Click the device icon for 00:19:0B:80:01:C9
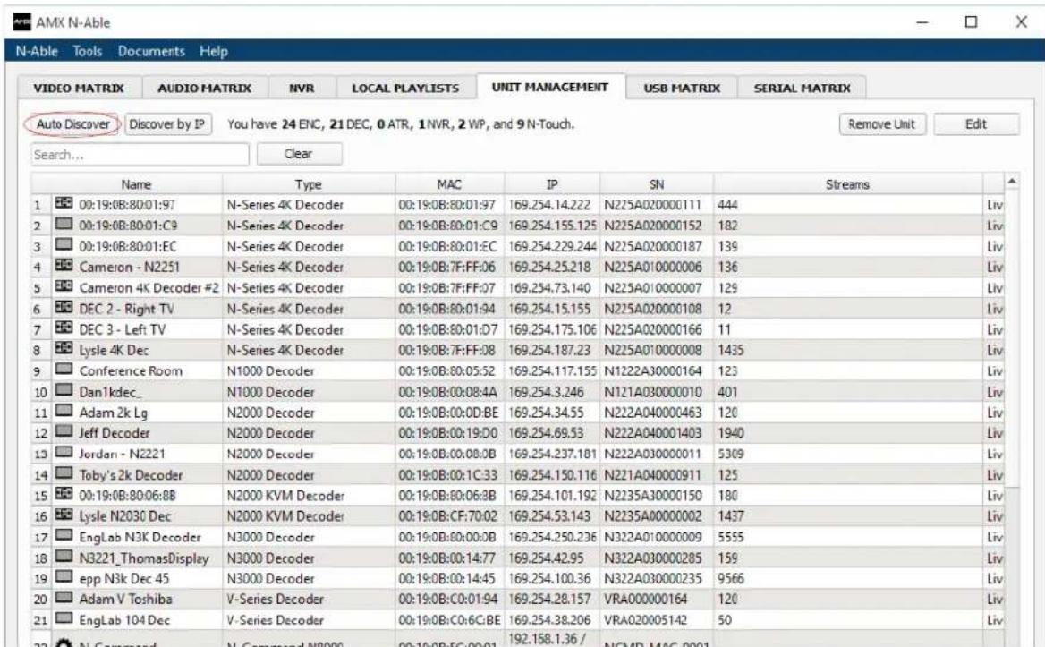 tap(64, 224)
